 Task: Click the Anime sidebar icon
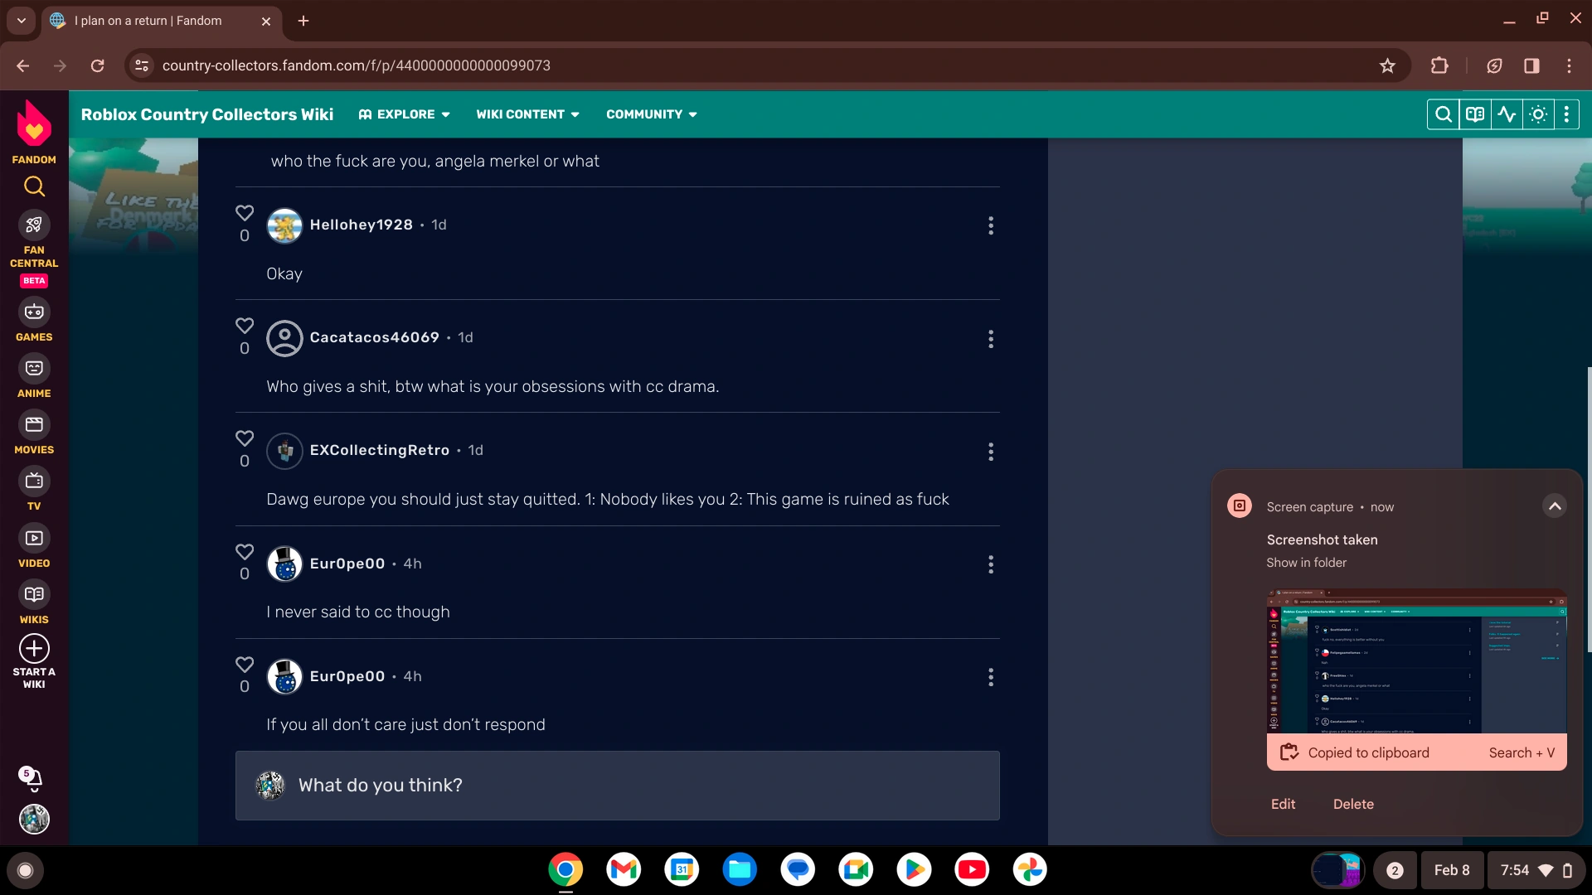click(34, 369)
